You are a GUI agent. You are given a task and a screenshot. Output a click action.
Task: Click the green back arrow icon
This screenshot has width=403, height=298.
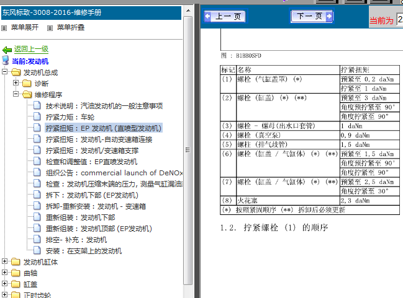click(x=7, y=50)
